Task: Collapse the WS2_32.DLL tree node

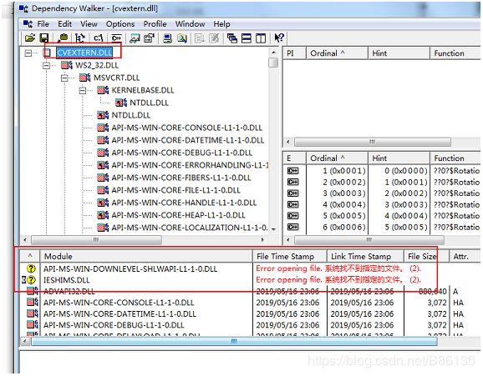Action: pyautogui.click(x=46, y=65)
